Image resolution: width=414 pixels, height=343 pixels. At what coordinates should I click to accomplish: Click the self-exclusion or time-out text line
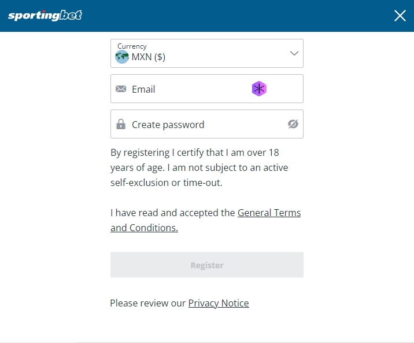pyautogui.click(x=166, y=183)
